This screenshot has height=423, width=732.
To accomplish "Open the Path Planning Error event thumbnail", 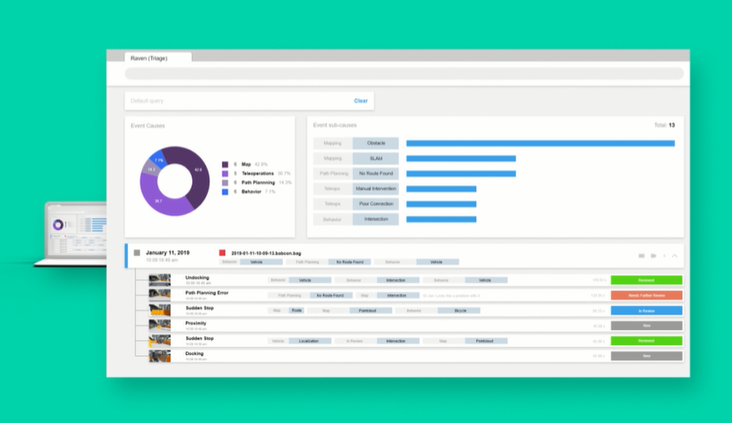I will coord(159,294).
